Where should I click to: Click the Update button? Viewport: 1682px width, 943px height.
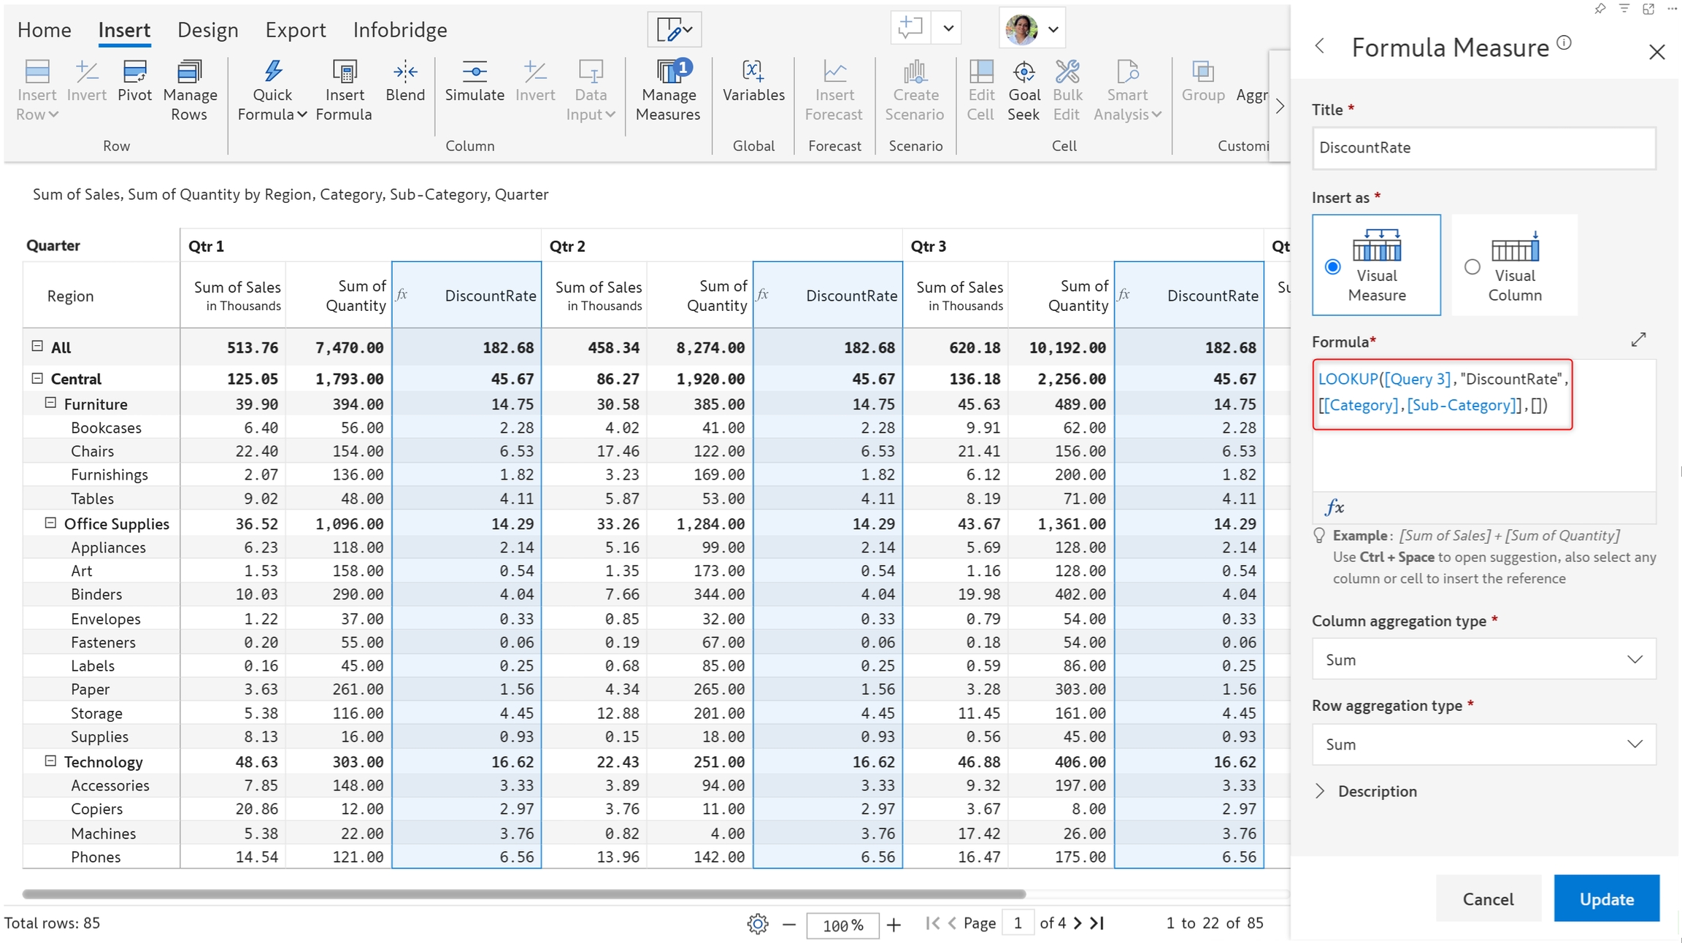[1605, 898]
